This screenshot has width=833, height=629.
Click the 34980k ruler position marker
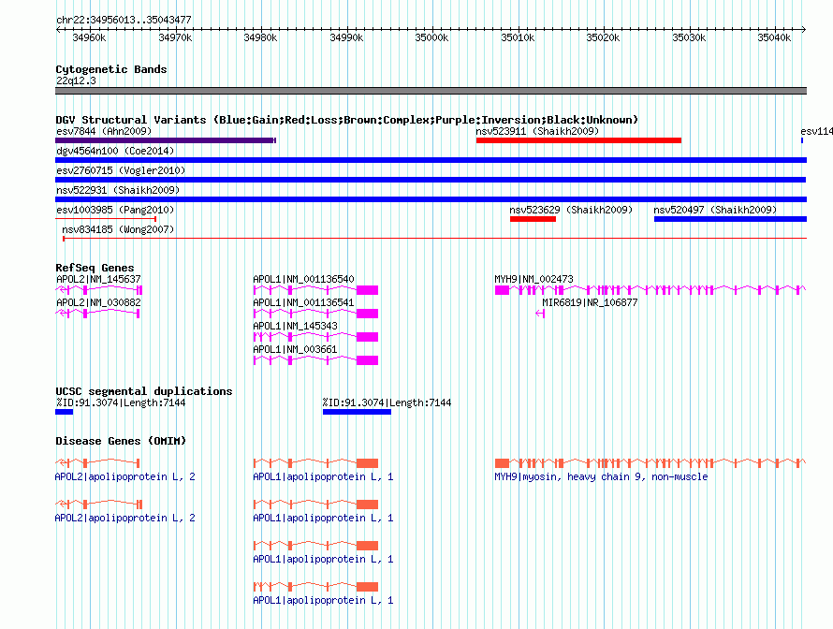tap(260, 37)
